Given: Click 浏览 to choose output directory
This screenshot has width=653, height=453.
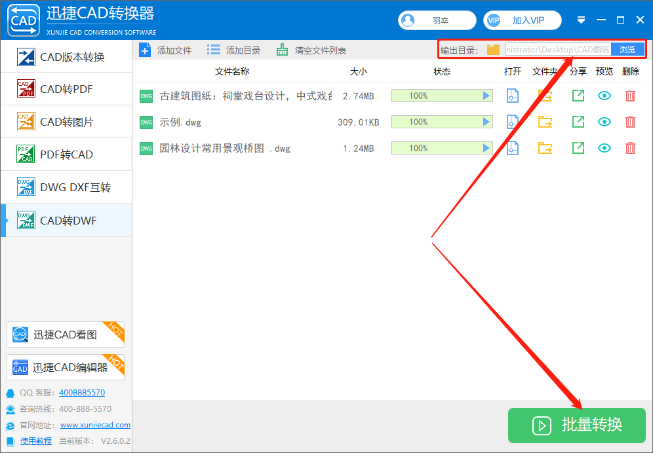Looking at the screenshot, I should coord(627,50).
